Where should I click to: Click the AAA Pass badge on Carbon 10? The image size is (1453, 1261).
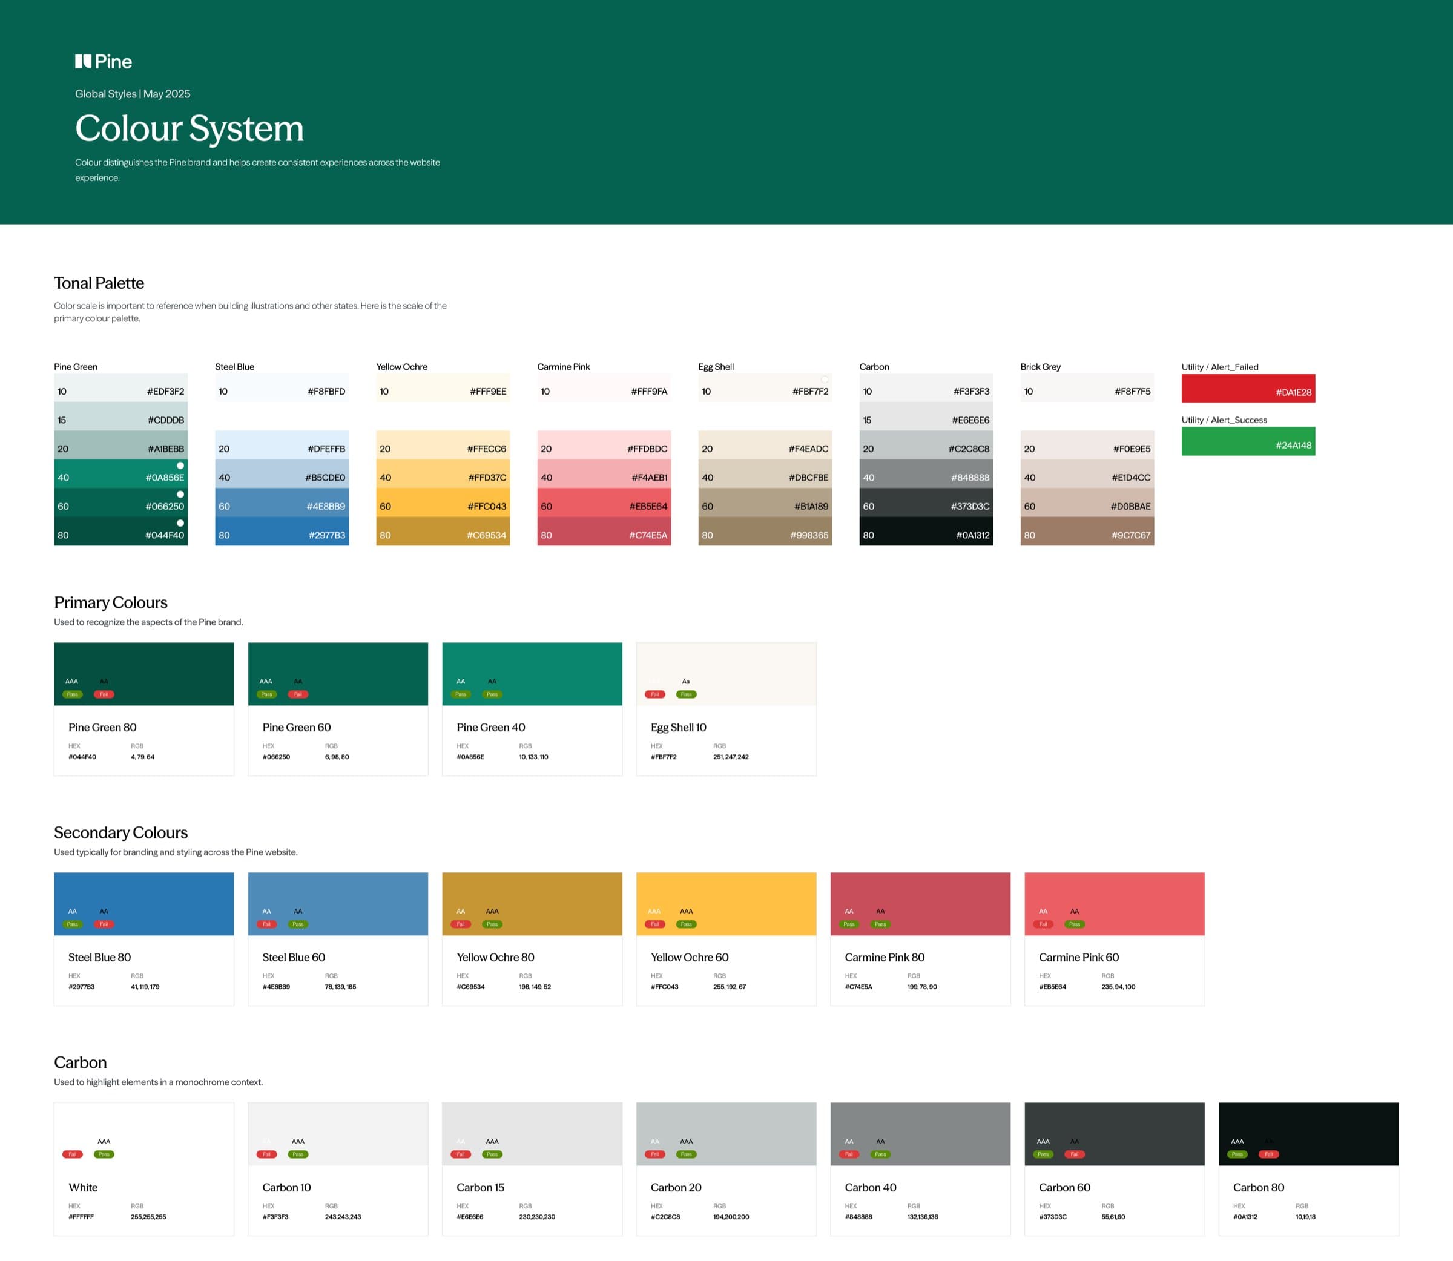pyautogui.click(x=298, y=1154)
